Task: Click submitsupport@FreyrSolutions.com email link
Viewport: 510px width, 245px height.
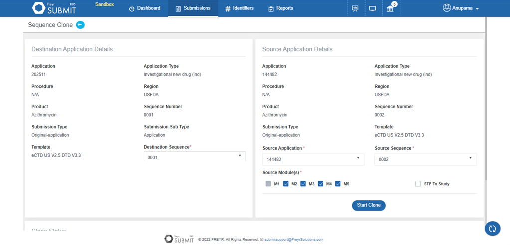Action: (294, 239)
